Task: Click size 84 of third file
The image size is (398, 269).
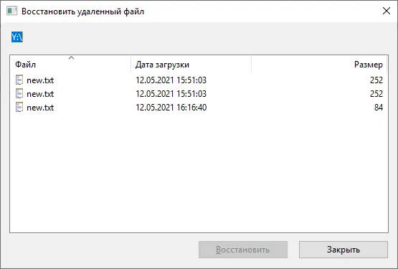Action: point(379,108)
